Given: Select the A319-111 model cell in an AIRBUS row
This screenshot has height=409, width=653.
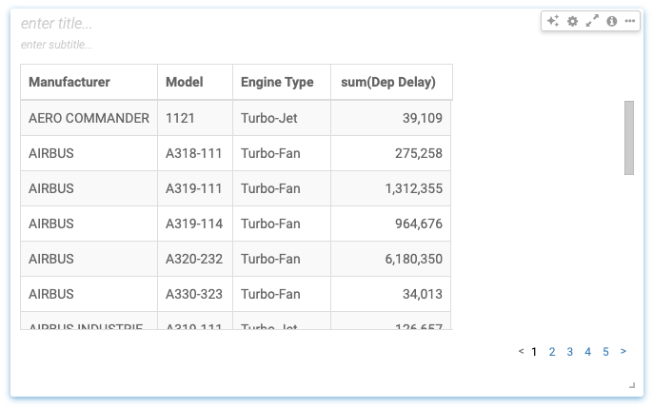Looking at the screenshot, I should coord(195,188).
